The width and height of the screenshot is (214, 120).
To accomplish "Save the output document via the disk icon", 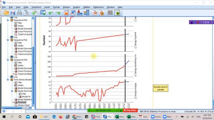I will pos(13,13).
